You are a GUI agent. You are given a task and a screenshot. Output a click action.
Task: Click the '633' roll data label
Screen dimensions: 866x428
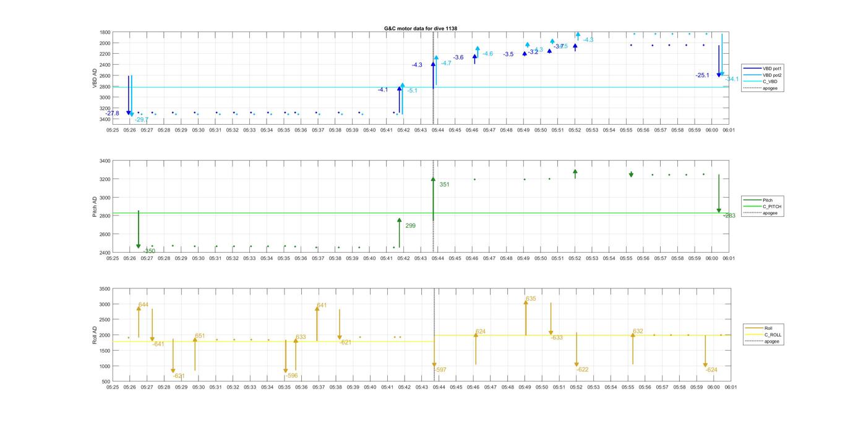(301, 337)
